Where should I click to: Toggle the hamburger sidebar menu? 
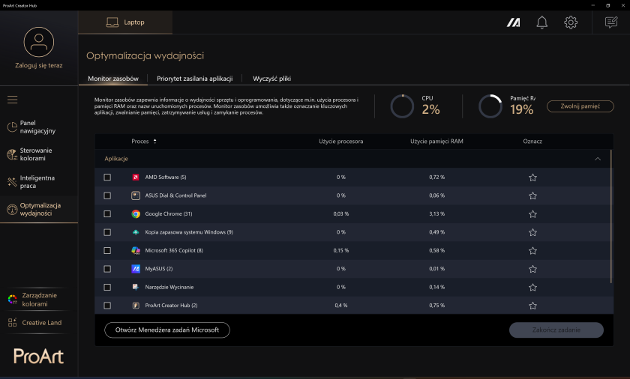pyautogui.click(x=13, y=100)
